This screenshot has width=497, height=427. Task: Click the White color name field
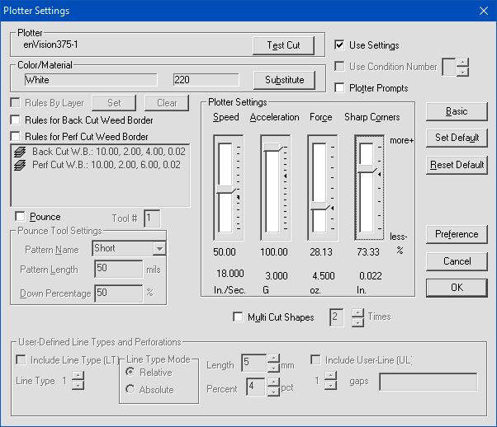click(91, 80)
